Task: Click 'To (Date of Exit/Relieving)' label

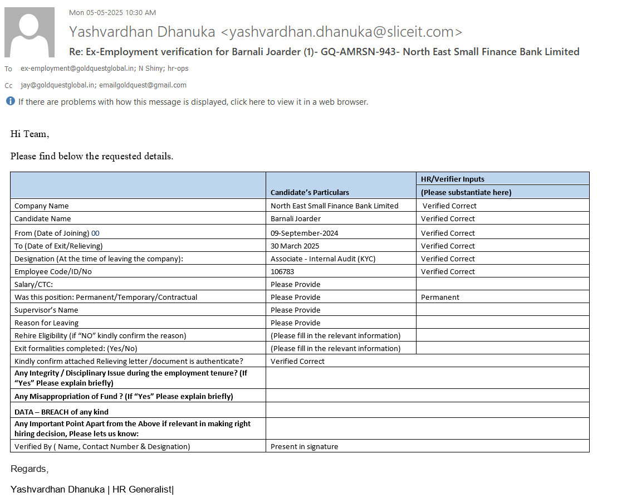Action: 58,246
